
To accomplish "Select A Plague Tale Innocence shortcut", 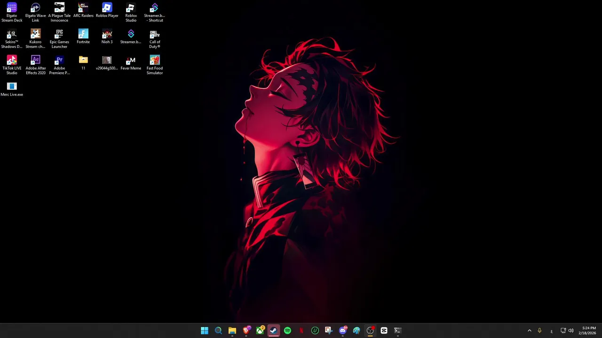I will pyautogui.click(x=59, y=13).
